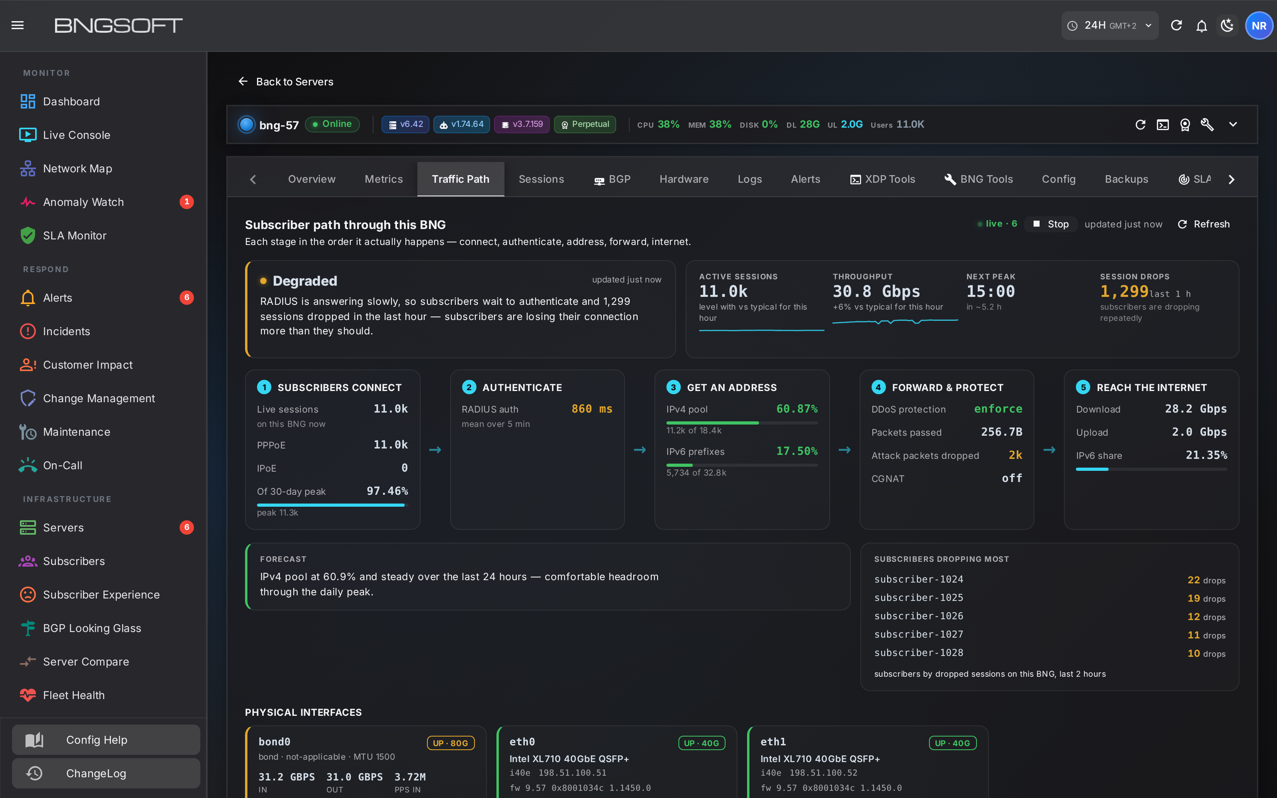Click Of 30-day peak progress bar

(332, 505)
